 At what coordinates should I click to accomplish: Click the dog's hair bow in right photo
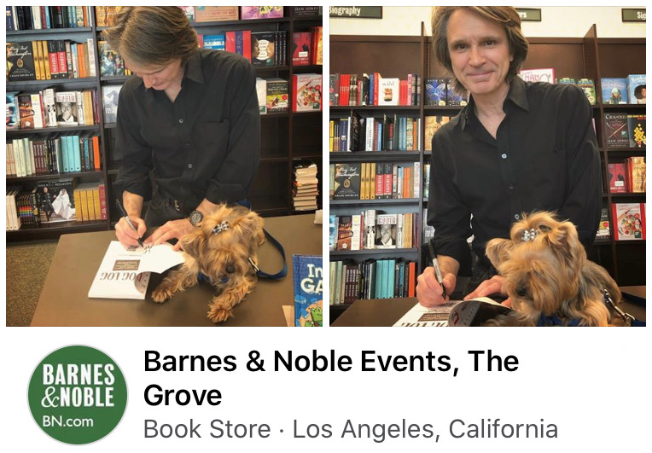[x=530, y=235]
